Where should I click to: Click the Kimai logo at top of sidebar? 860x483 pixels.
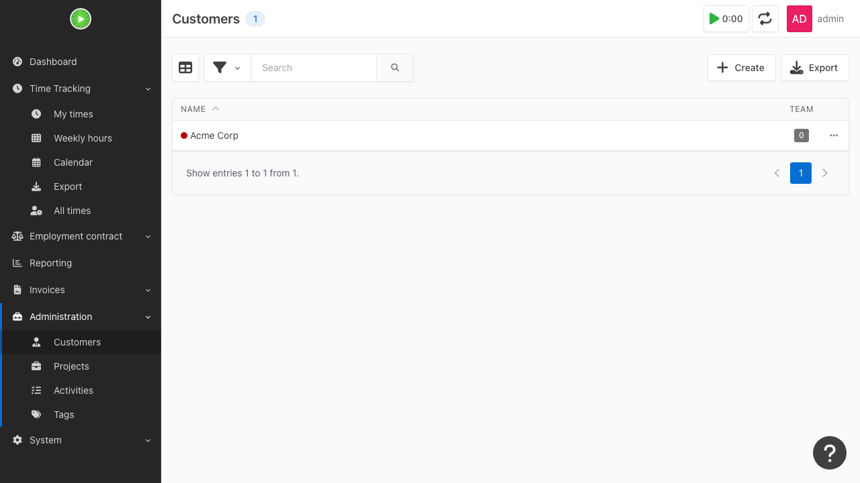tap(81, 19)
